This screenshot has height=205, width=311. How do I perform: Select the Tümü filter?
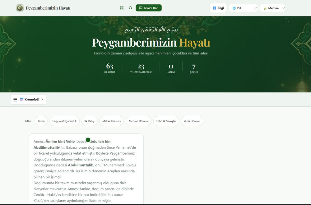click(41, 121)
